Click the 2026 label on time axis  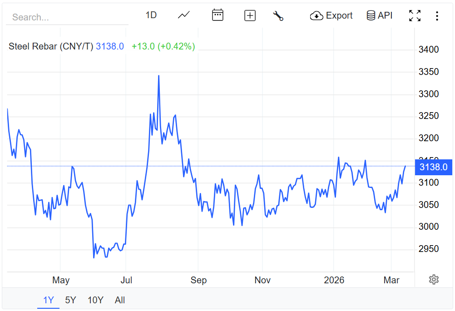pyautogui.click(x=334, y=280)
